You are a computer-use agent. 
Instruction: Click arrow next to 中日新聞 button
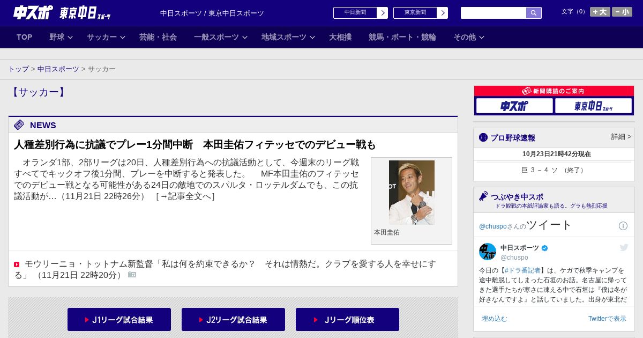[x=383, y=13]
